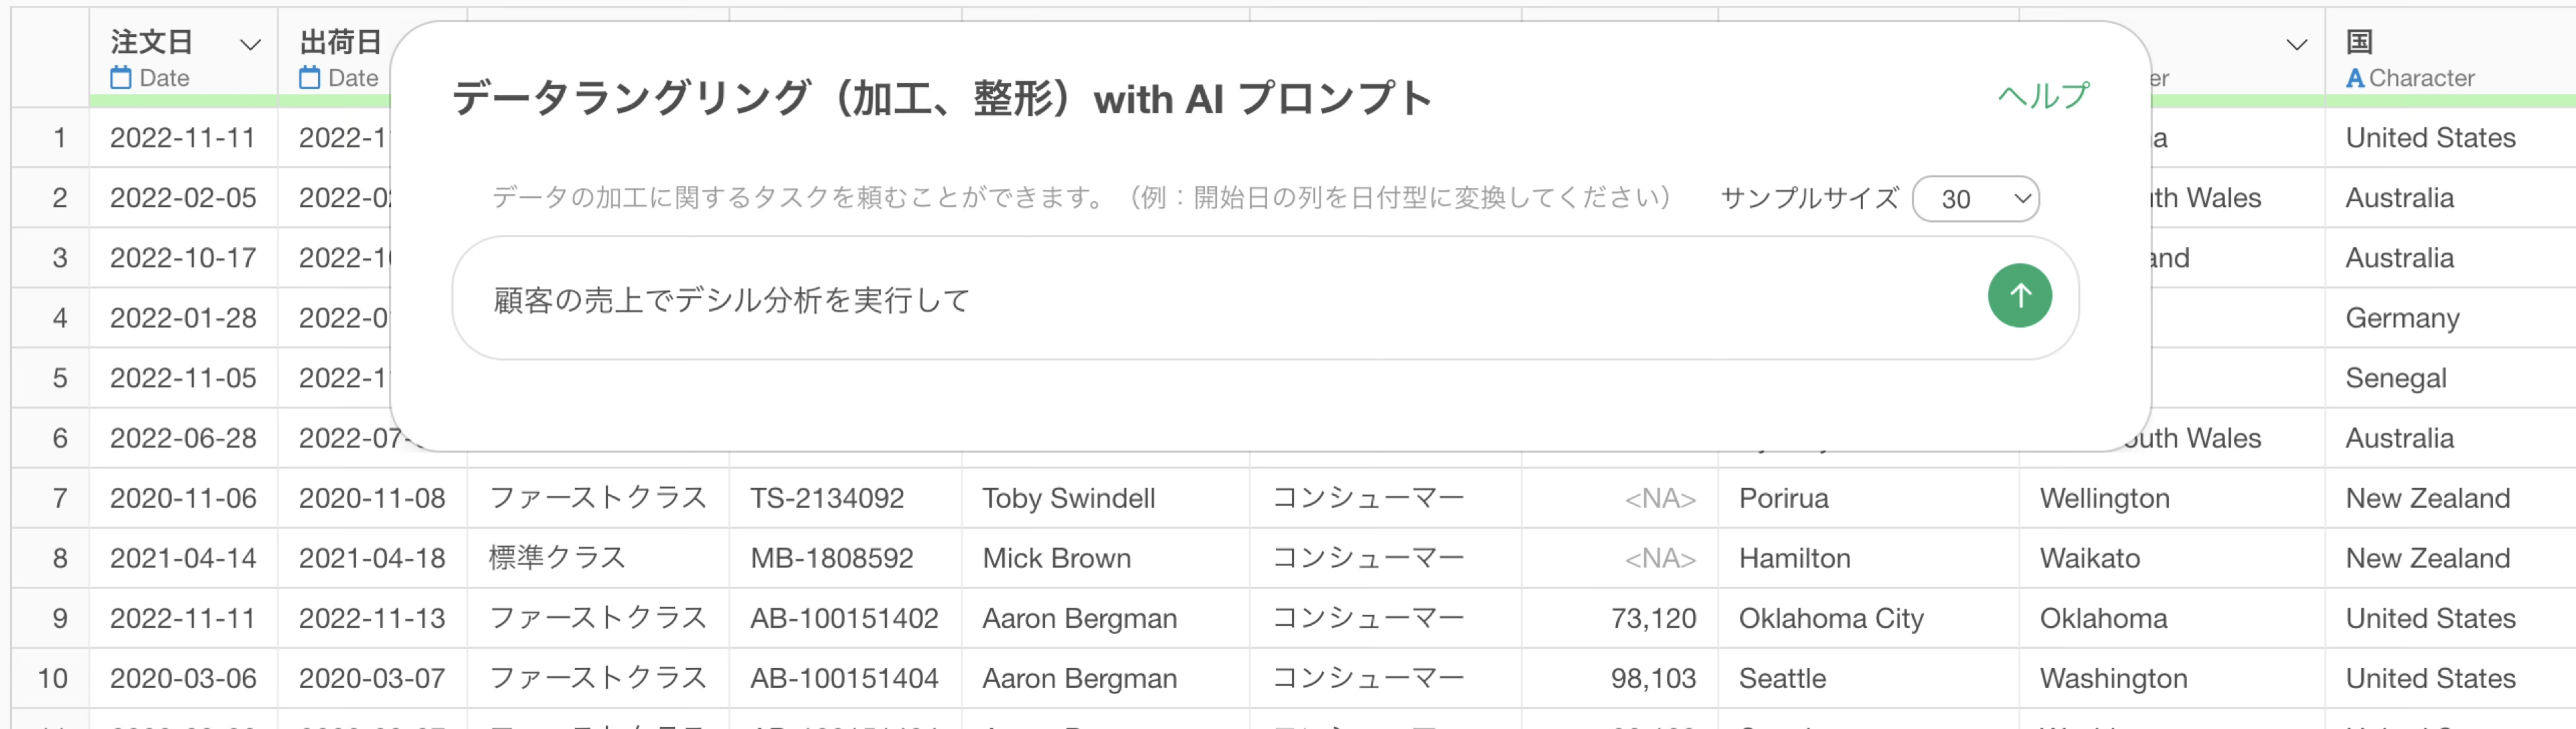
Task: Click the Character type icon under 国
Action: click(2355, 78)
